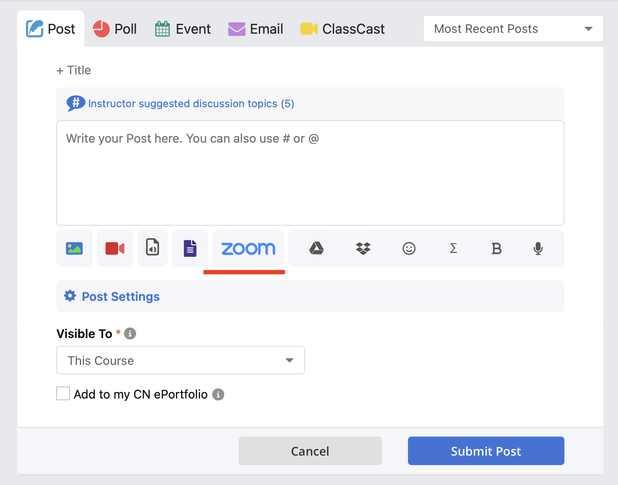Attach an audio file using the sound document icon
The image size is (618, 485).
[x=153, y=249]
